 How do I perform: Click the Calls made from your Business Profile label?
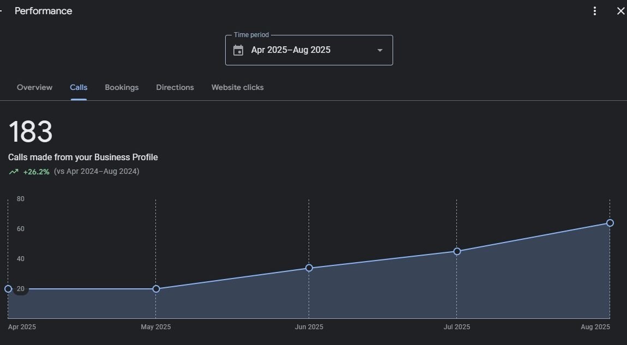click(x=83, y=157)
